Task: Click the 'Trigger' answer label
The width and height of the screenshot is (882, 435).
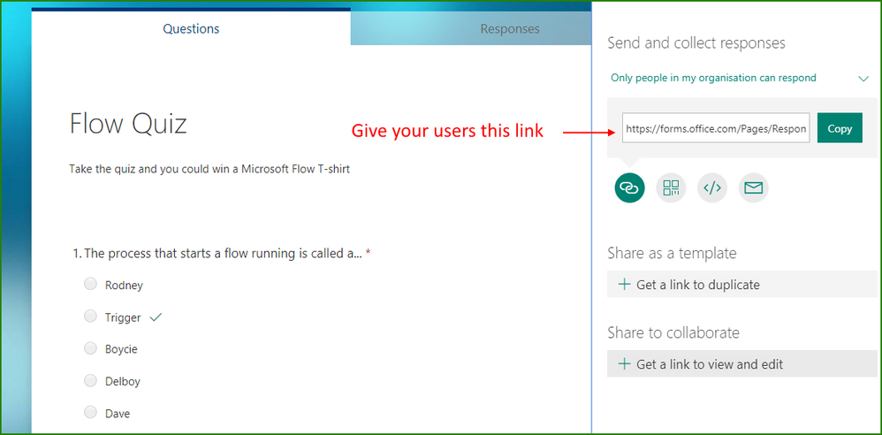Action: pyautogui.click(x=123, y=318)
